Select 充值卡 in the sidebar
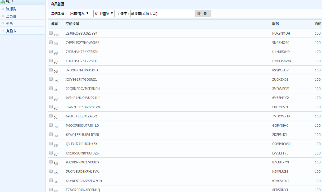 (11, 31)
